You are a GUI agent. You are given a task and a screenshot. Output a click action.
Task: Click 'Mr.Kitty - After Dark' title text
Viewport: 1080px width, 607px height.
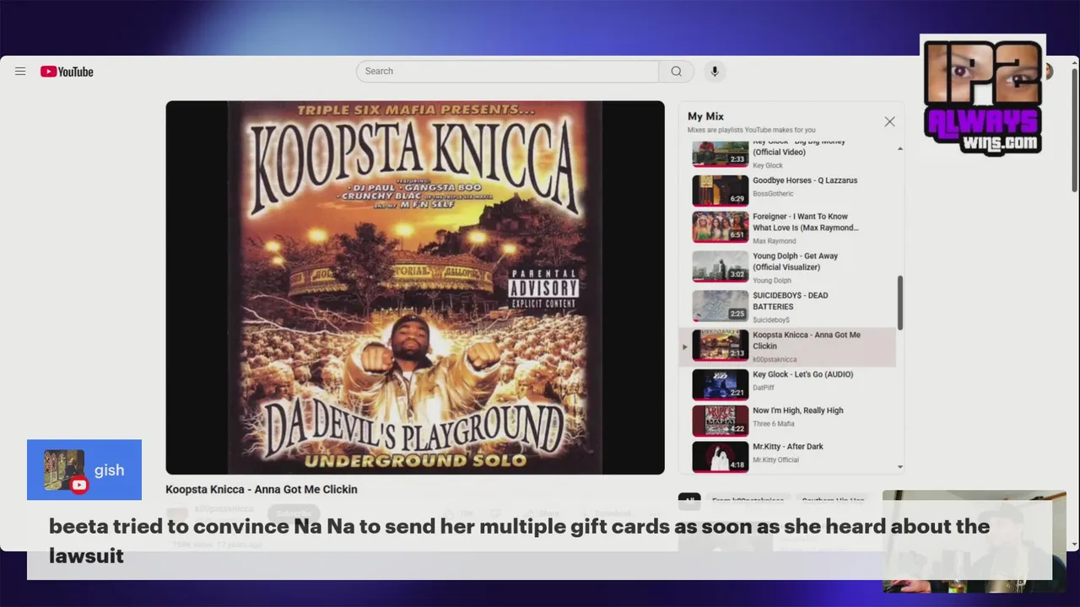pyautogui.click(x=788, y=447)
